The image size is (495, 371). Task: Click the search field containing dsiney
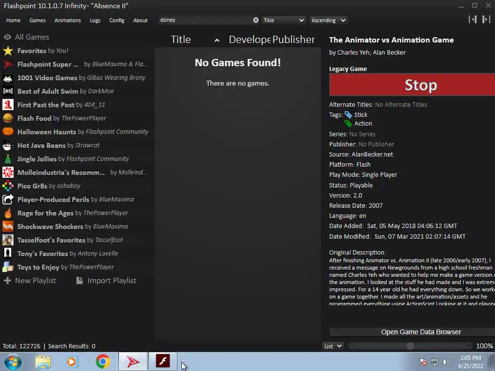pos(205,20)
